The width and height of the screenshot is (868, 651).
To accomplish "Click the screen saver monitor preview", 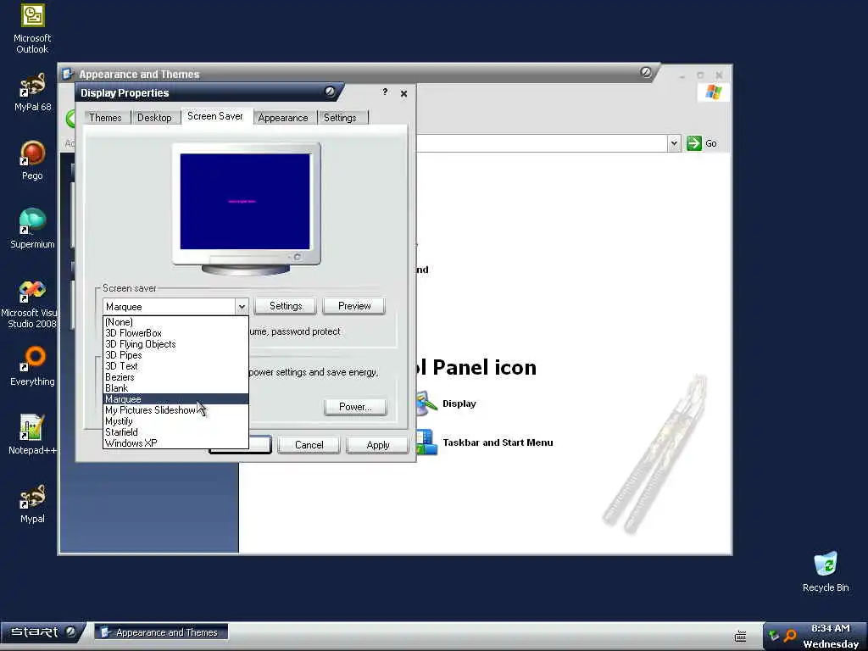I will (x=245, y=202).
